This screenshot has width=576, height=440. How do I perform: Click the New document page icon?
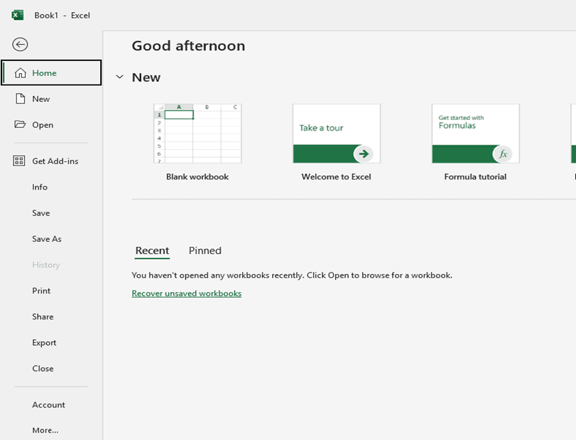point(20,99)
